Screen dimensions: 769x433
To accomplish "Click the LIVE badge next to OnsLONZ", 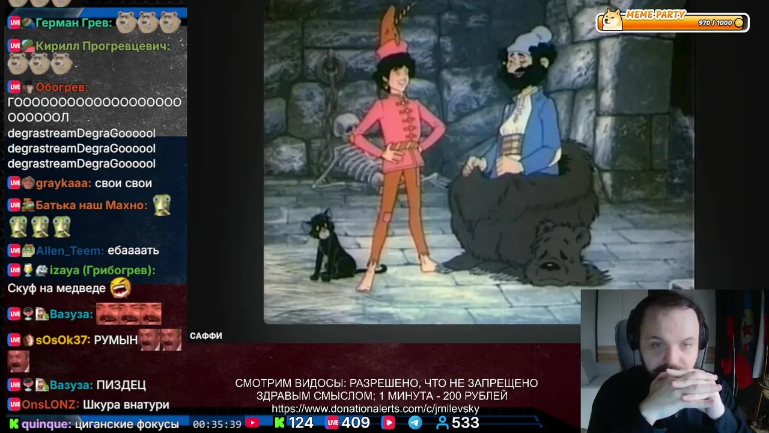I will pos(14,405).
